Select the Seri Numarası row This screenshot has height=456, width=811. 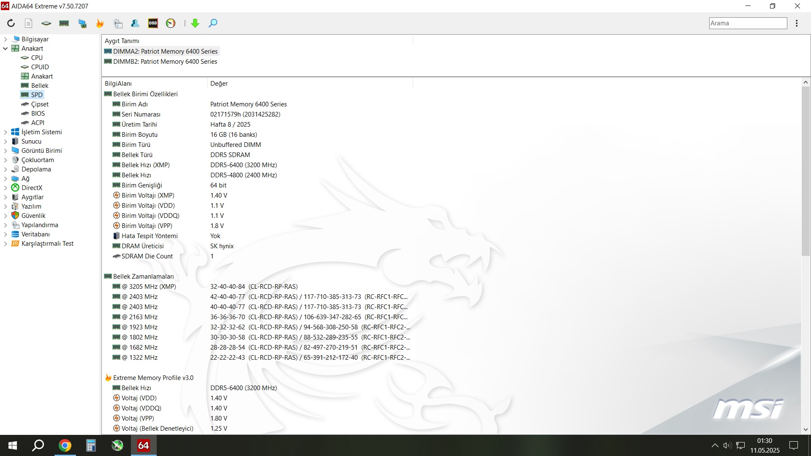[x=256, y=114]
